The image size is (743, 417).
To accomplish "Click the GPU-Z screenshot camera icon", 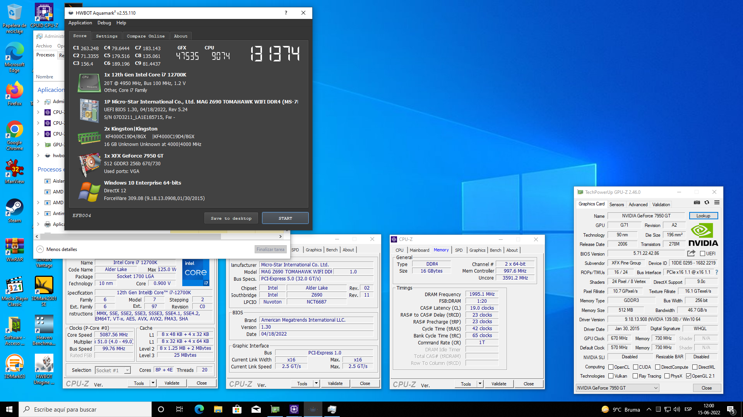I will tap(697, 203).
